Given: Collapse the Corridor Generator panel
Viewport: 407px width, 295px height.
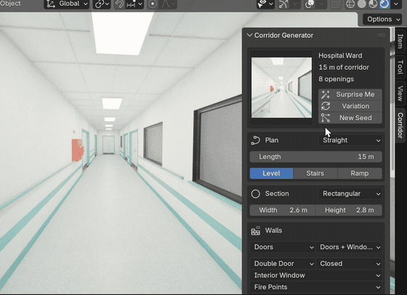Looking at the screenshot, I should pyautogui.click(x=250, y=36).
